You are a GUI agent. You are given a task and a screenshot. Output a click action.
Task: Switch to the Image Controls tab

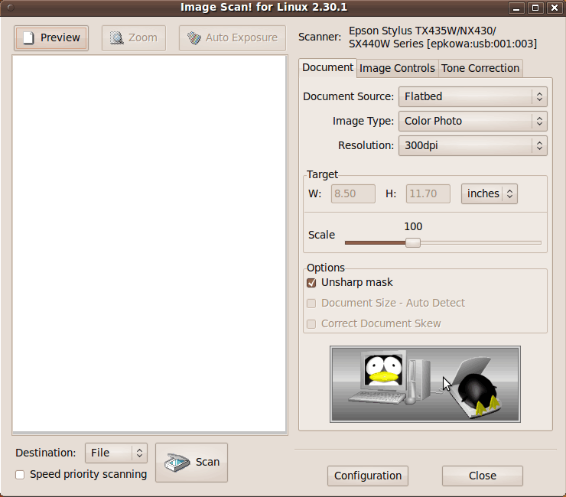tap(397, 68)
